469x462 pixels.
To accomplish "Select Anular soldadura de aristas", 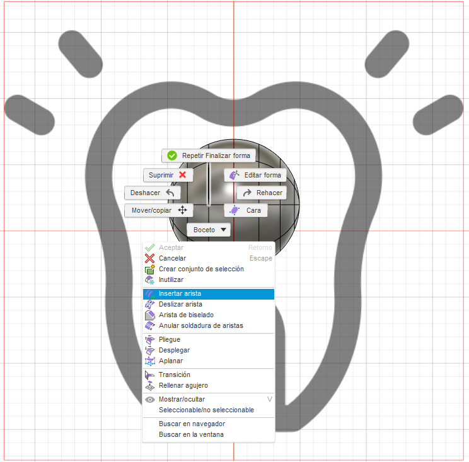I will coord(209,326).
